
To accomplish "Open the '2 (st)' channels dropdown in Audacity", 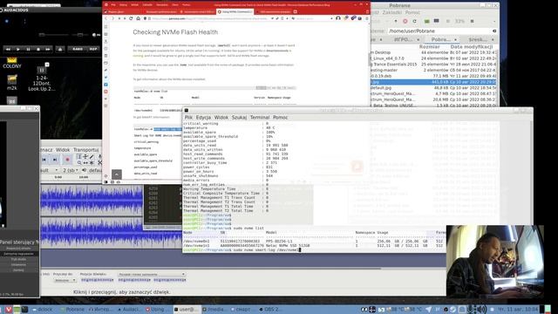I will tap(71, 171).
